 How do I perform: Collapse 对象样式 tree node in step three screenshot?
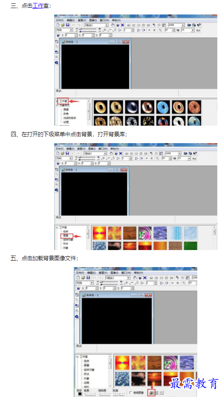point(57,105)
